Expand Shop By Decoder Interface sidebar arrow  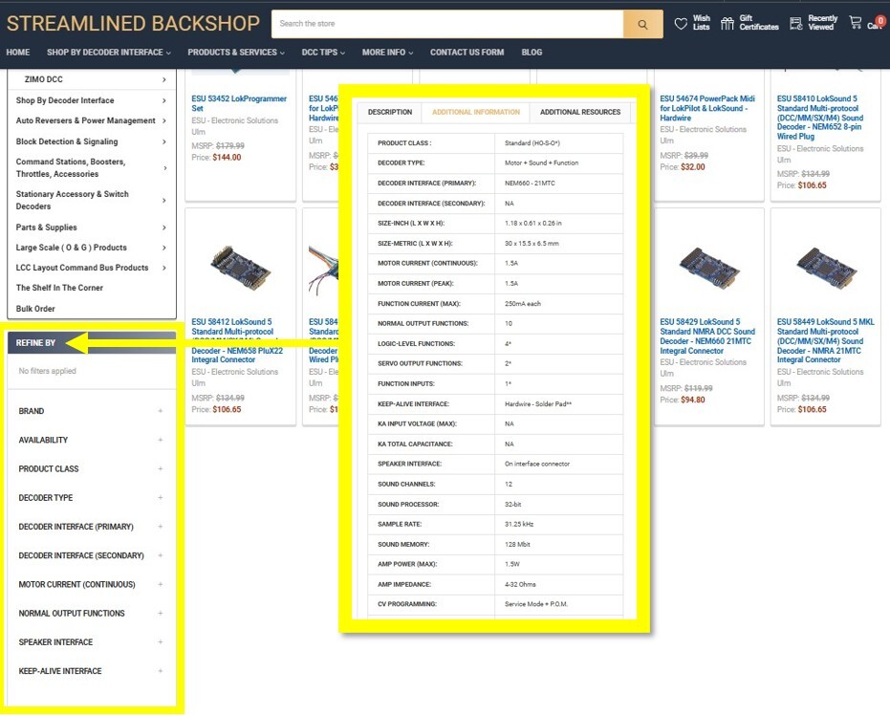[x=164, y=101]
